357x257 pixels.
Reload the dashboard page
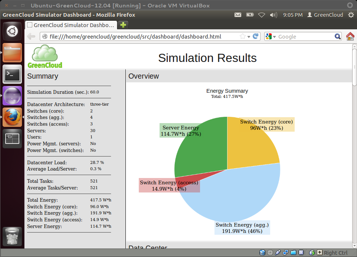tap(256, 36)
